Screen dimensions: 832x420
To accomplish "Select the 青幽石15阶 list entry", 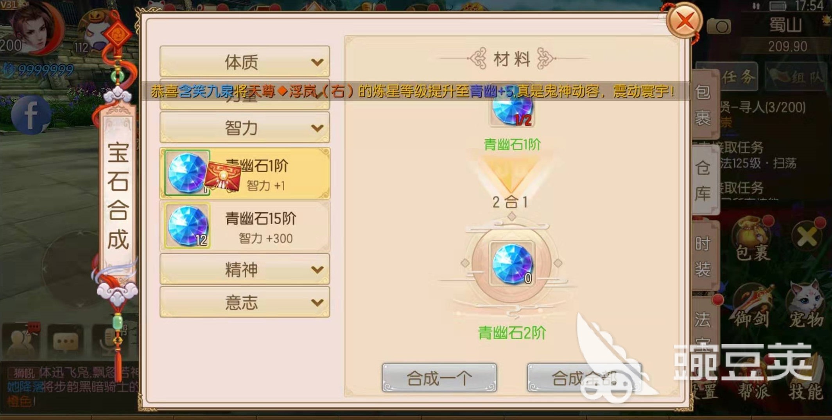I will tap(245, 226).
